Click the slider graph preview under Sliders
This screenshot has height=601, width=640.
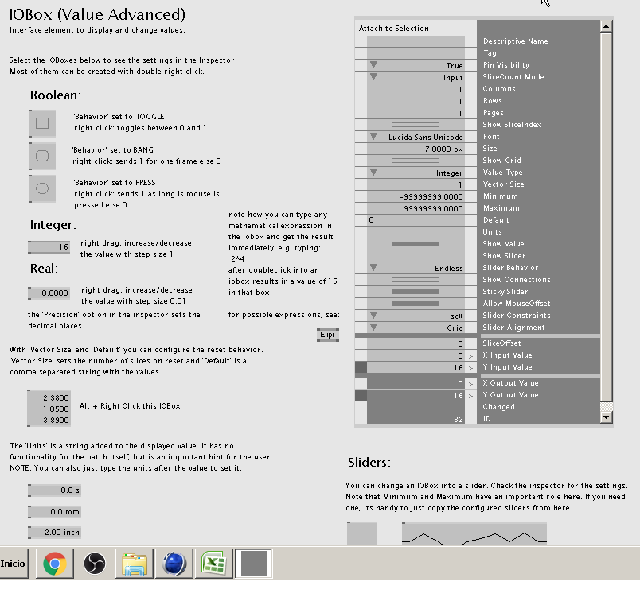(474, 534)
